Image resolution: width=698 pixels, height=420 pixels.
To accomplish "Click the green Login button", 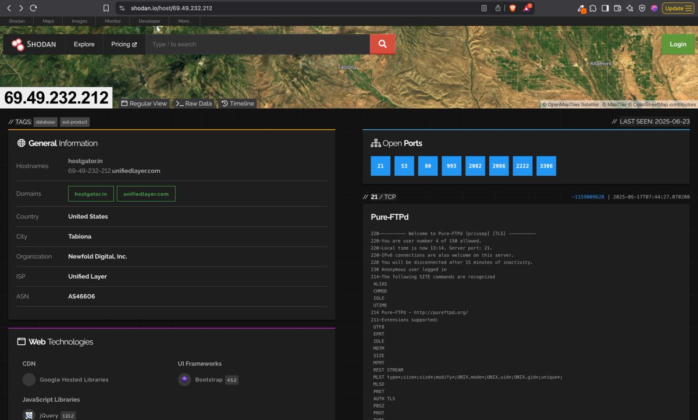I will click(678, 44).
